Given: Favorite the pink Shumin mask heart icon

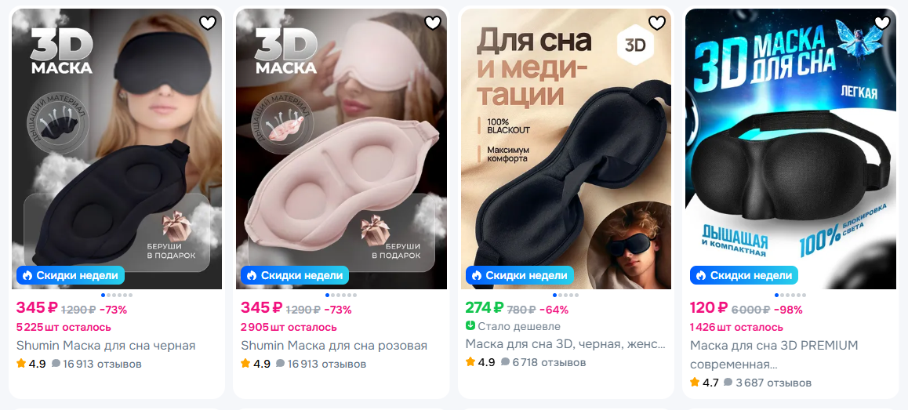Looking at the screenshot, I should coord(433,23).
